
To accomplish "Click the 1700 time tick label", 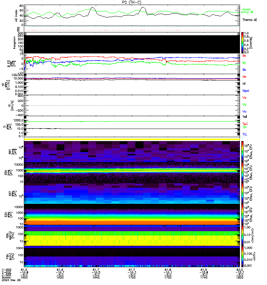I will 132,278.
